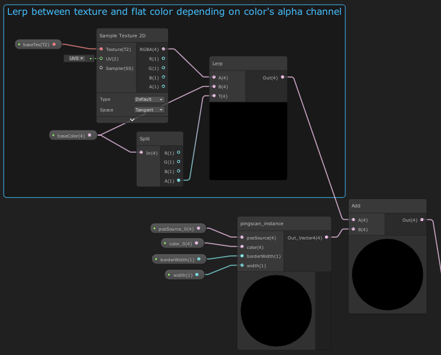
Task: Open the Type dropdown set to Default
Action: pyautogui.click(x=149, y=100)
